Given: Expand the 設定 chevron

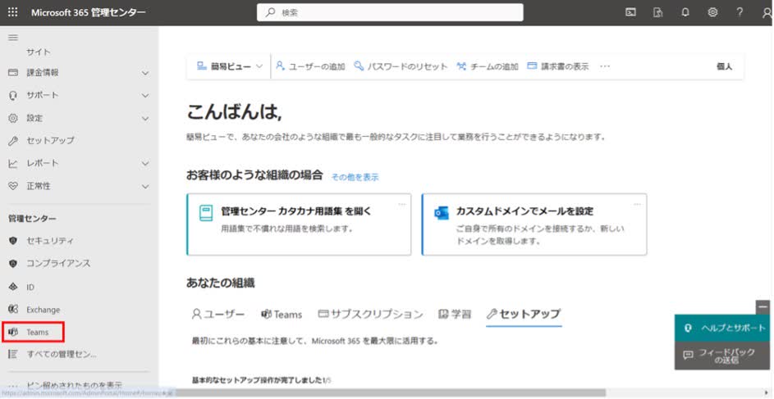Looking at the screenshot, I should (x=145, y=119).
